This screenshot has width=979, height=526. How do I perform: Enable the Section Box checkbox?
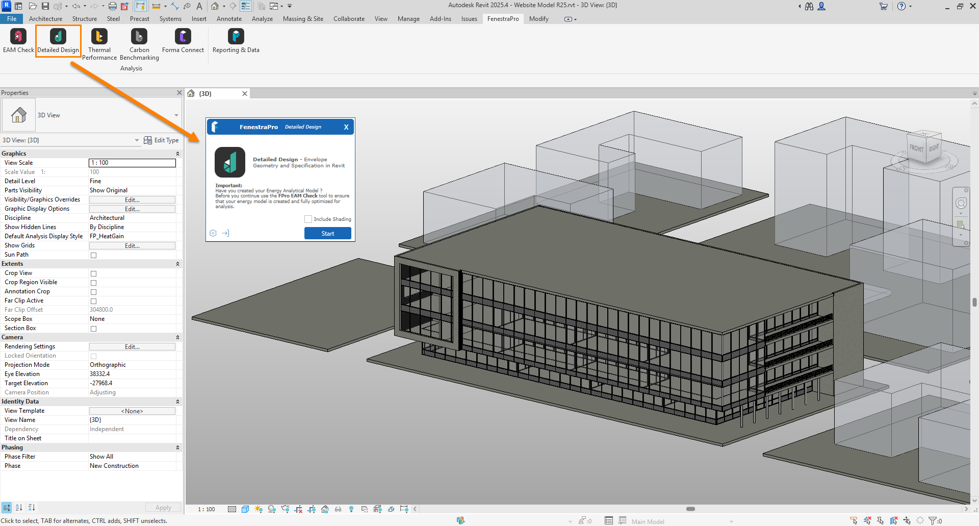tap(93, 329)
